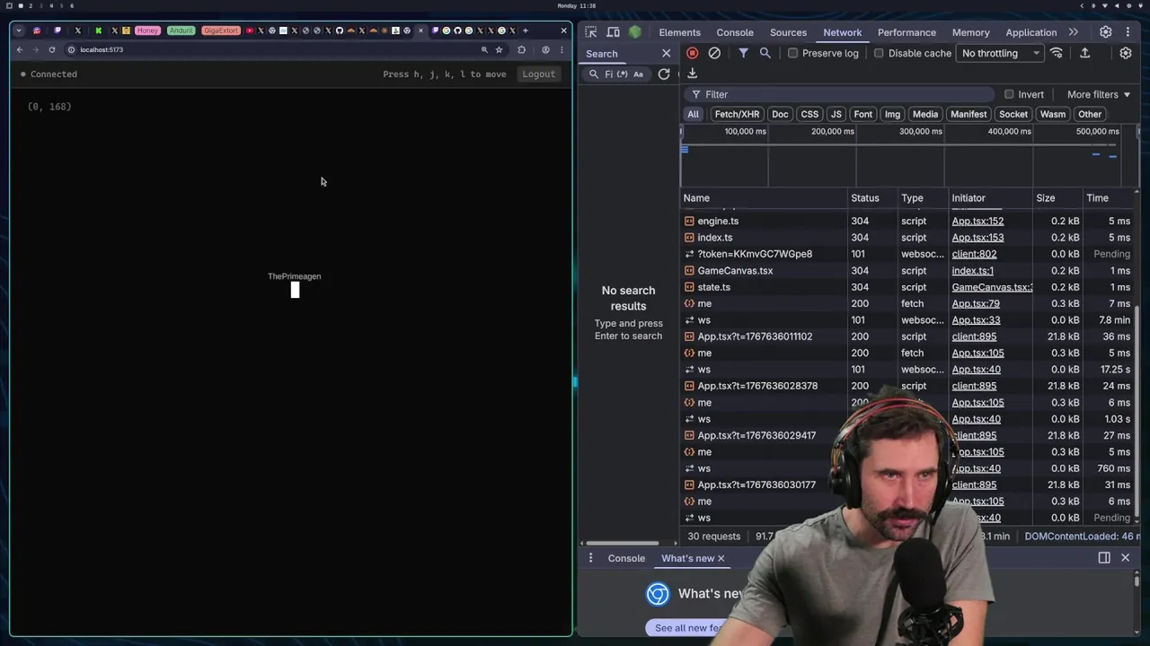Click the inspect element picker icon
This screenshot has height=646, width=1150.
click(590, 32)
